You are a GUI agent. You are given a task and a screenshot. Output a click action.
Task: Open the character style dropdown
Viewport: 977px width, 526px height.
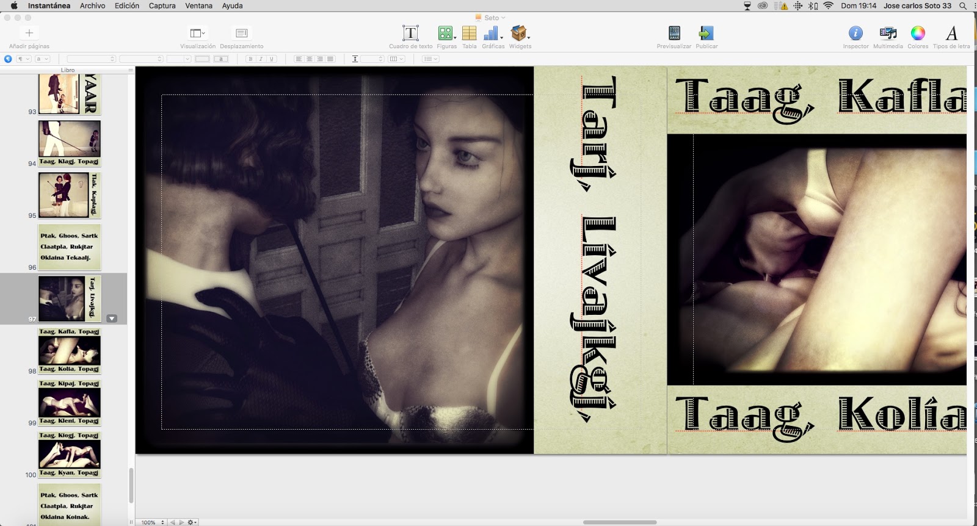click(x=42, y=59)
